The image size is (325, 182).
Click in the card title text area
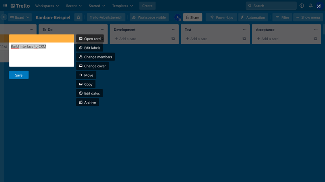(41, 55)
